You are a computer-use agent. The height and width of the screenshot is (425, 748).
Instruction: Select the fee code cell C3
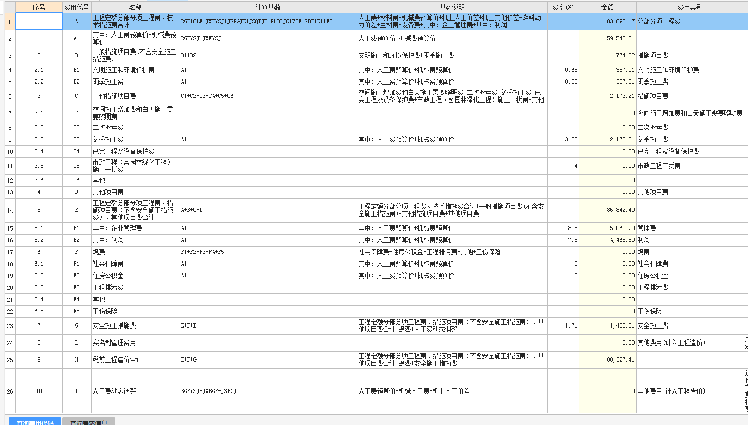pyautogui.click(x=77, y=140)
